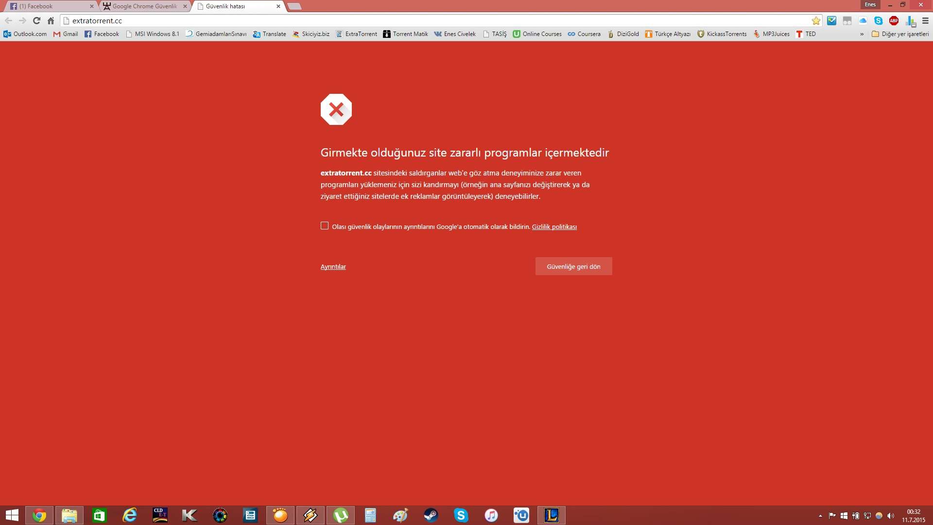Screen dimensions: 933x525
Task: Open uTorrent from the taskbar
Action: (x=341, y=515)
